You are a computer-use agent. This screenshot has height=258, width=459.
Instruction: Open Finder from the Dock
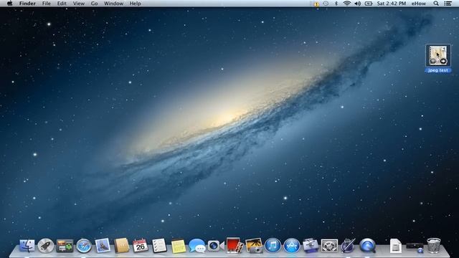[x=27, y=245]
